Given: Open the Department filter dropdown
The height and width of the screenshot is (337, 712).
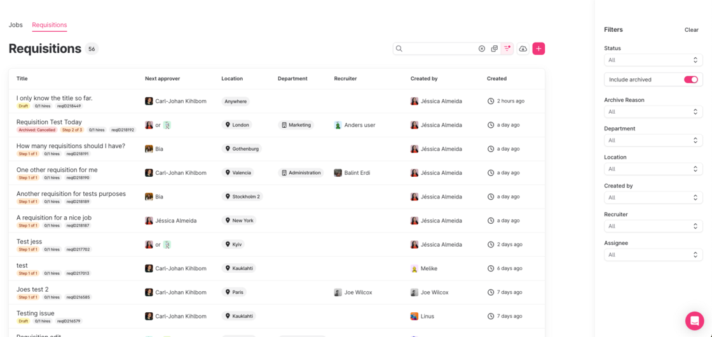Looking at the screenshot, I should 653,141.
